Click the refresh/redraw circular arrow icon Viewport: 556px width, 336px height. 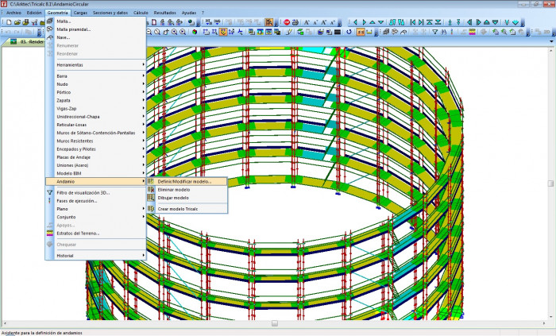point(349,32)
